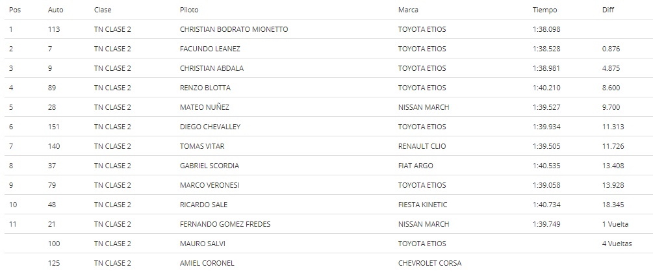This screenshot has height=278, width=653.
Task: Select CHEVROLET CORSA brand cell
Action: click(x=429, y=264)
